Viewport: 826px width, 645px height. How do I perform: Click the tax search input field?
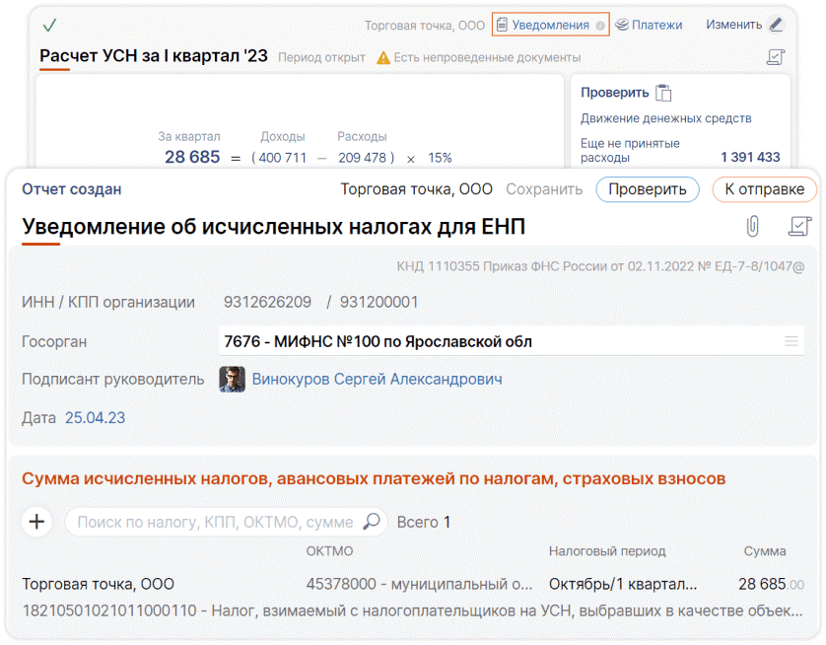[214, 522]
